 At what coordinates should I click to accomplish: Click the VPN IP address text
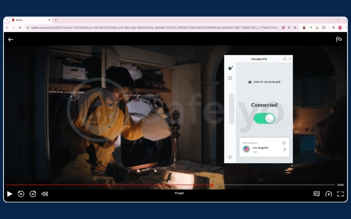click(x=267, y=82)
